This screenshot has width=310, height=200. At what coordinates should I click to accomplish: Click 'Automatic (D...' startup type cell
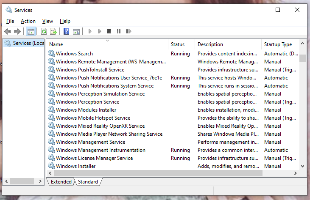click(x=281, y=54)
